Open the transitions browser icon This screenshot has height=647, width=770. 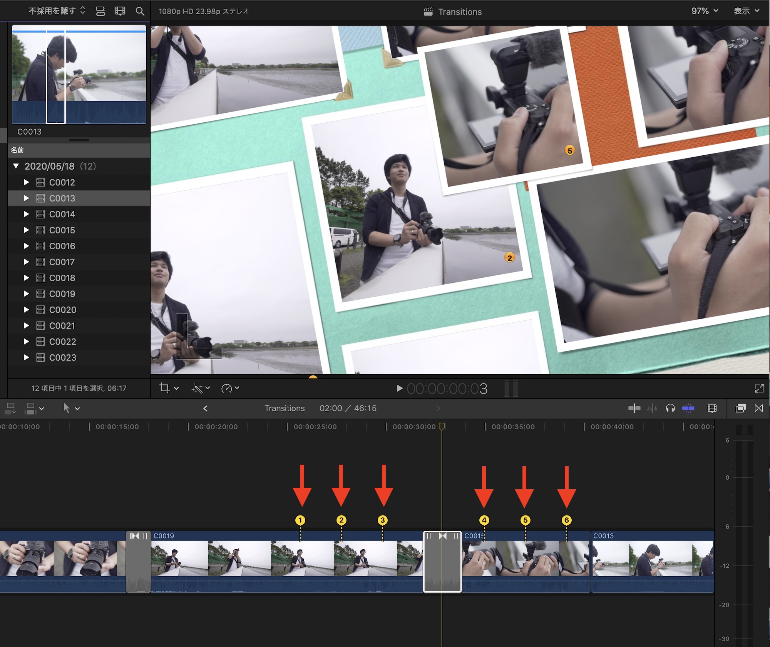point(758,408)
